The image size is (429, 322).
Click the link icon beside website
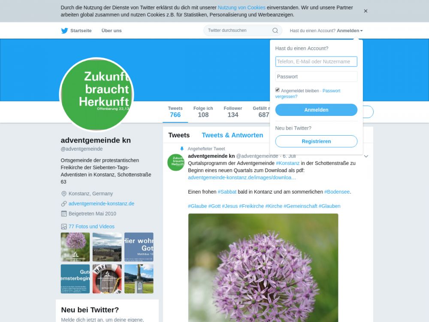click(64, 204)
